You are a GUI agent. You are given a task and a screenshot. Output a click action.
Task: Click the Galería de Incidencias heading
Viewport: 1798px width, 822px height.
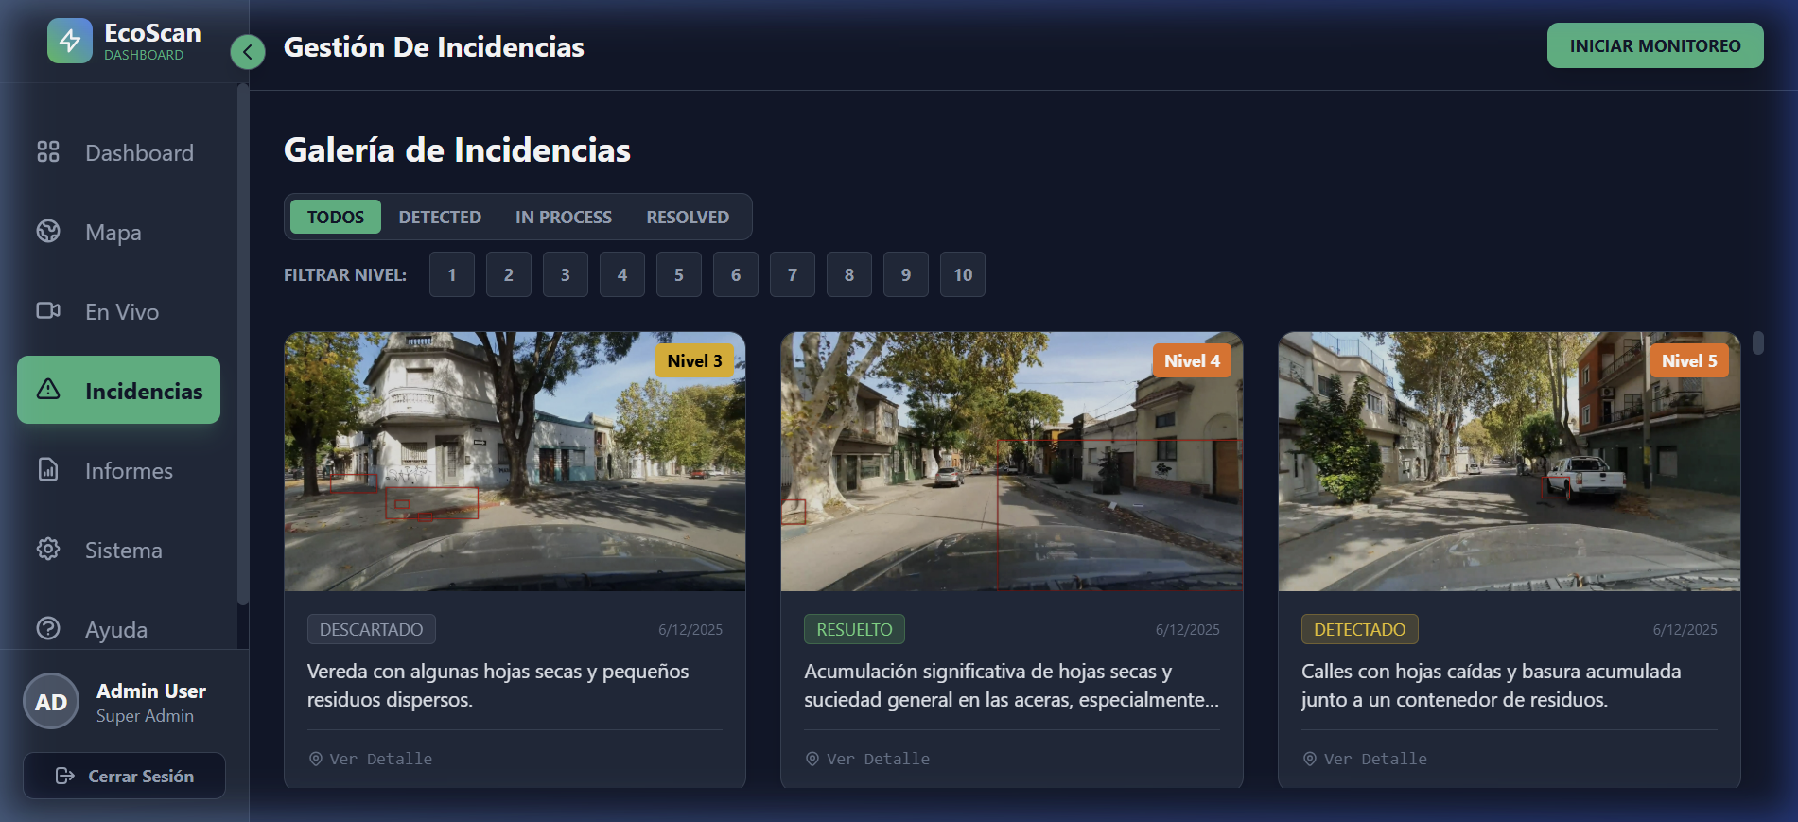(x=457, y=149)
